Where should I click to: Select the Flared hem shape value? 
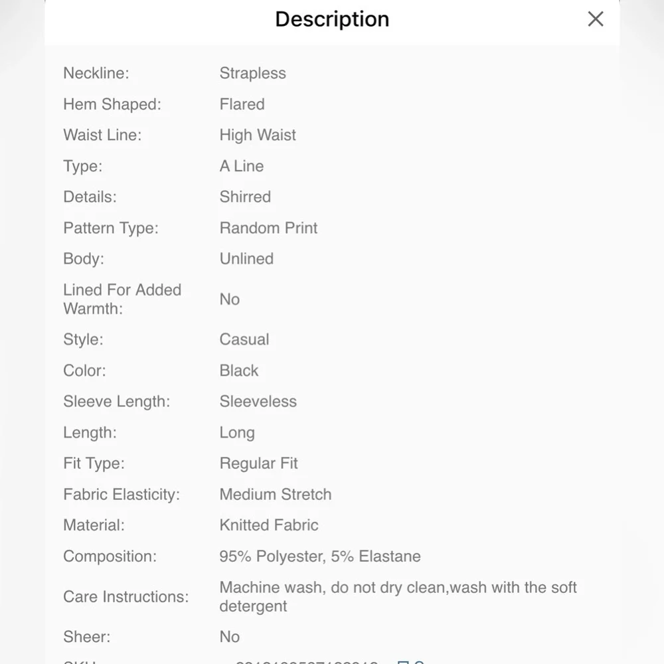(x=242, y=104)
